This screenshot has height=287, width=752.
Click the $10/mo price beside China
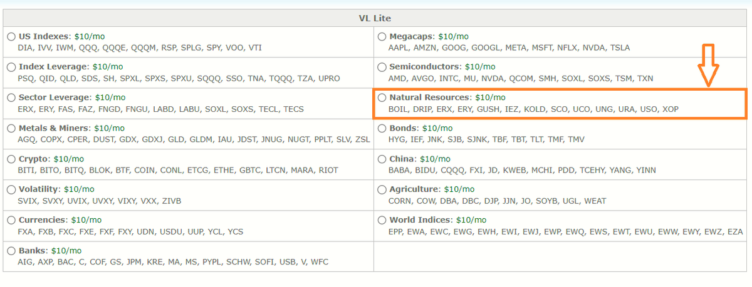[x=435, y=158]
